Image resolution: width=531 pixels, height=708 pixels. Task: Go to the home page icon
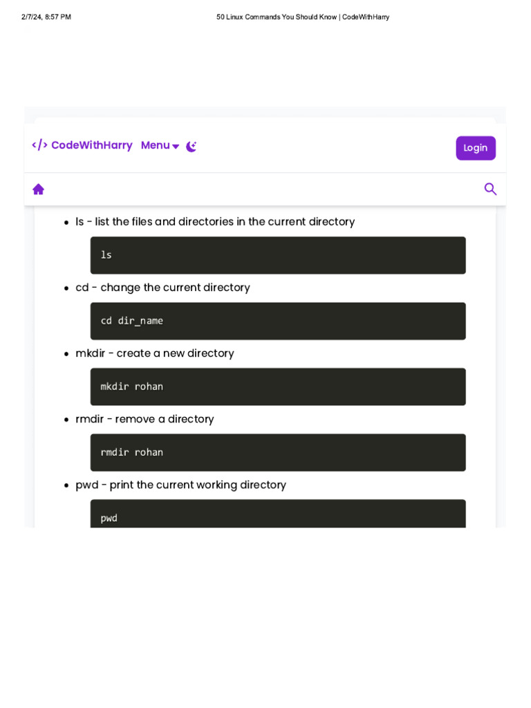pos(39,189)
